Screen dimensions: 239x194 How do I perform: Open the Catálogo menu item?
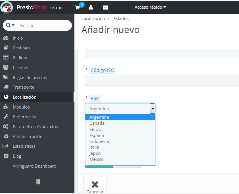point(21,48)
